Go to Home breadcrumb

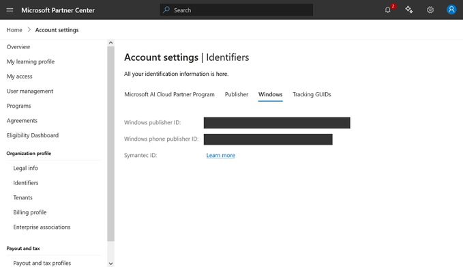14,30
